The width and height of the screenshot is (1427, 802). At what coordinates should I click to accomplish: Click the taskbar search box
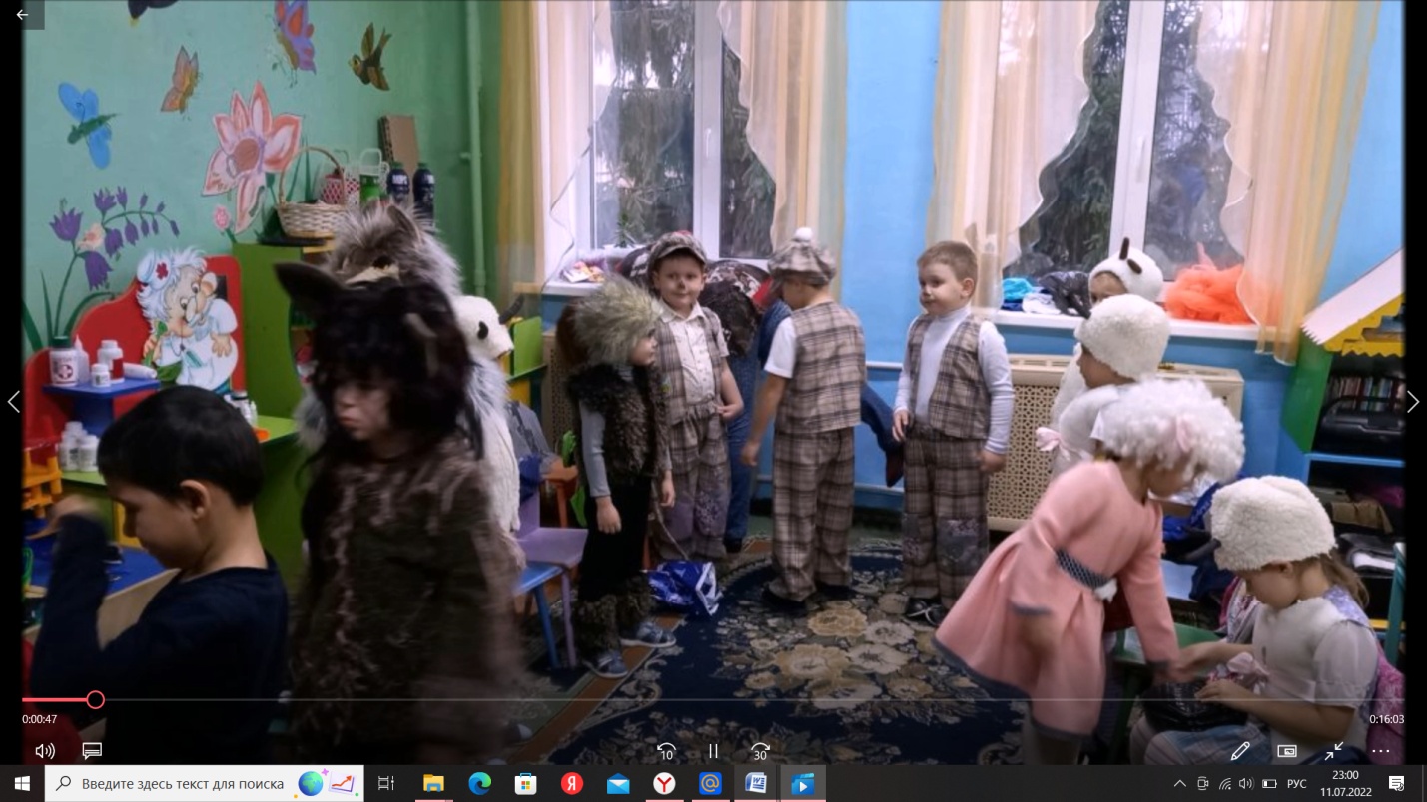(206, 784)
